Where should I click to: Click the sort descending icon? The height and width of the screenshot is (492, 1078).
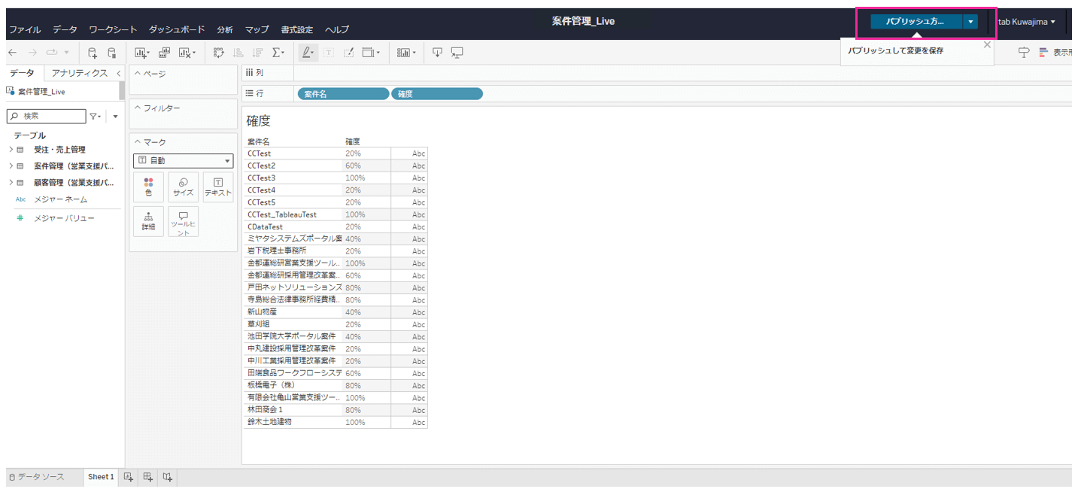[x=258, y=53]
